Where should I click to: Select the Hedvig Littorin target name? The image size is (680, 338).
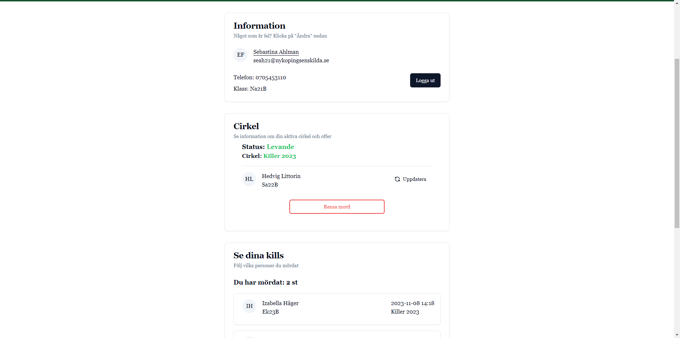[x=281, y=176]
